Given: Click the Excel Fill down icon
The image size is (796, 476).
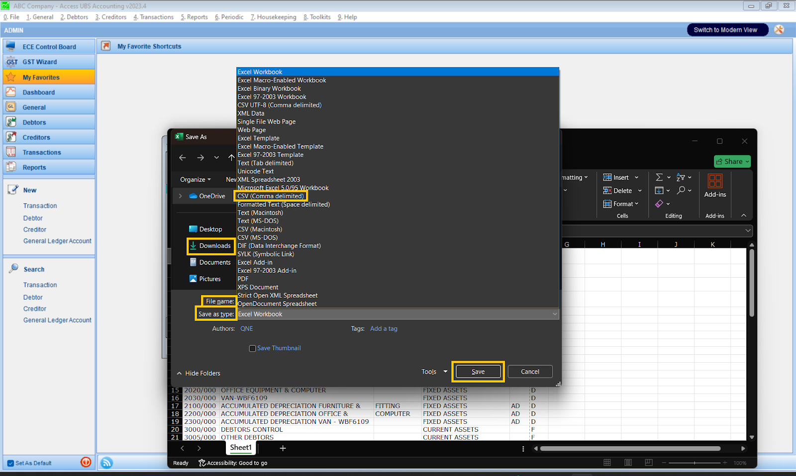Looking at the screenshot, I should 659,190.
